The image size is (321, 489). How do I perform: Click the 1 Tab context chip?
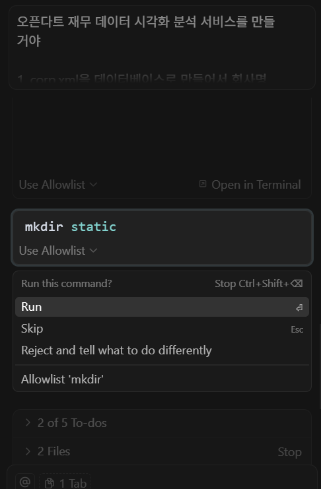click(65, 482)
